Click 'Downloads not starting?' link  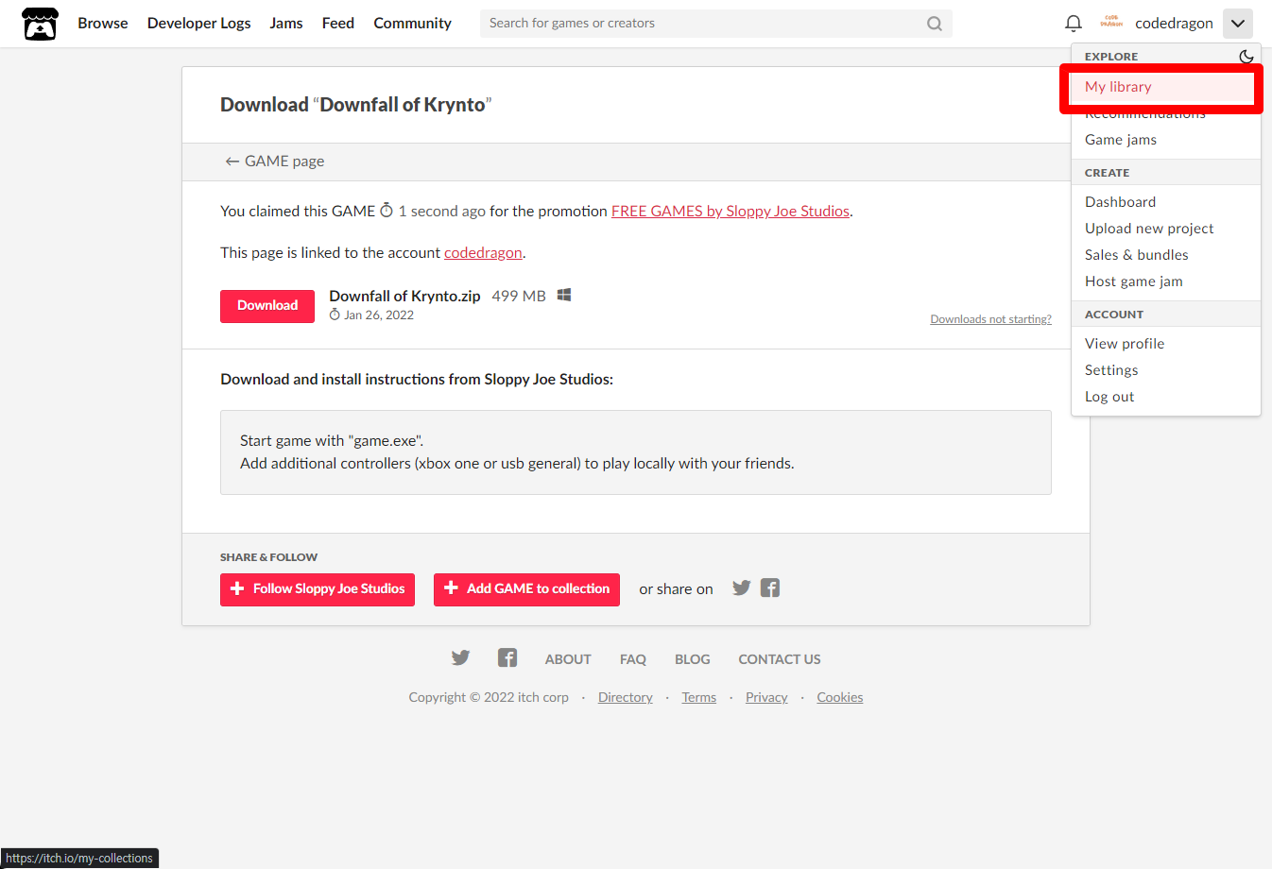tap(990, 319)
